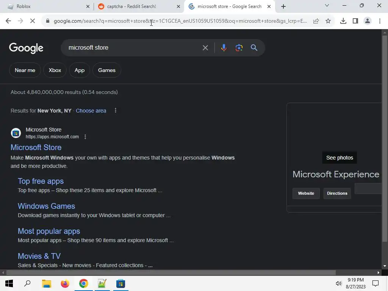This screenshot has width=388, height=291.
Task: Filter results by Near me
Action: point(25,70)
